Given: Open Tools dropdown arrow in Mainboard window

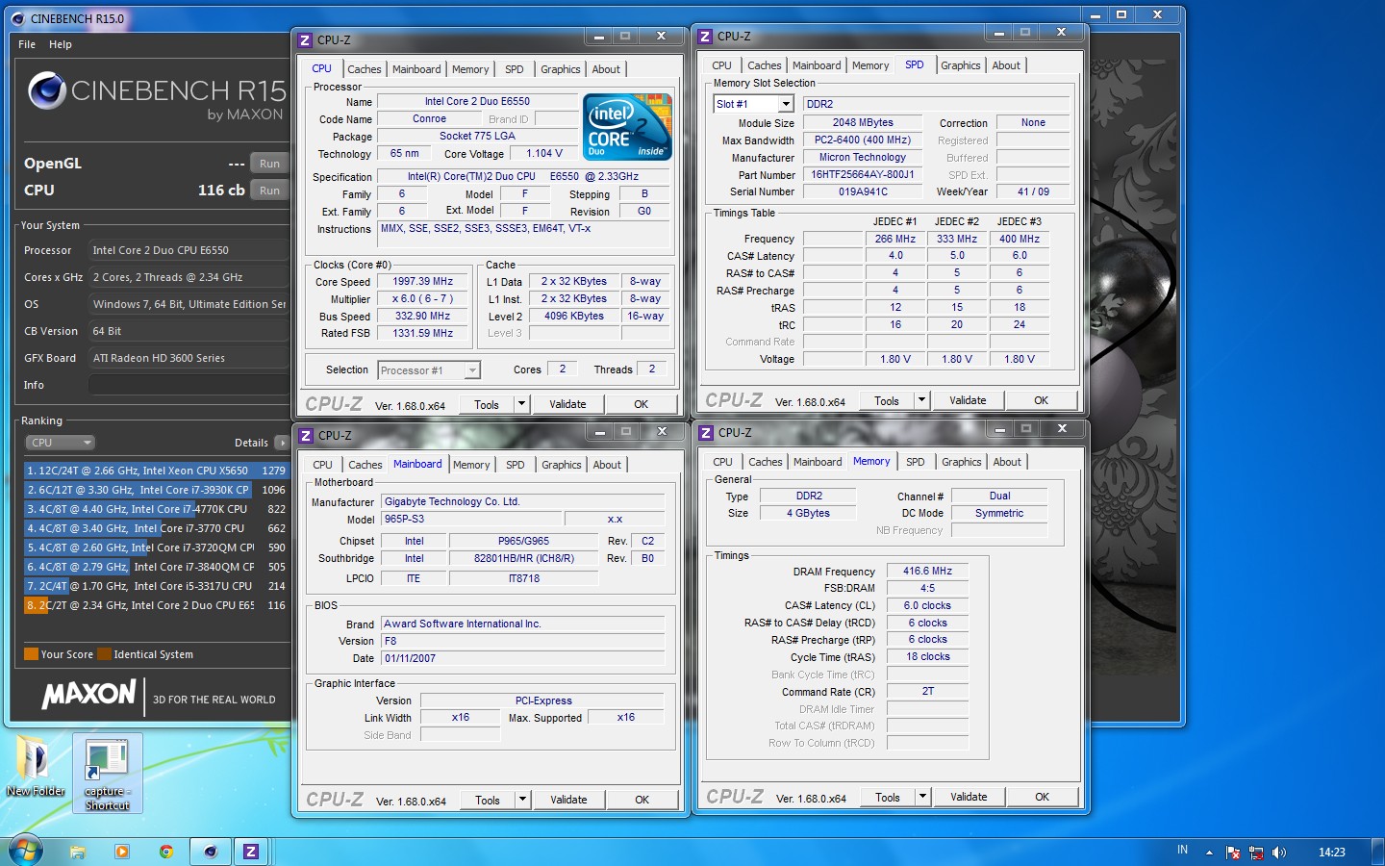Looking at the screenshot, I should (x=522, y=800).
